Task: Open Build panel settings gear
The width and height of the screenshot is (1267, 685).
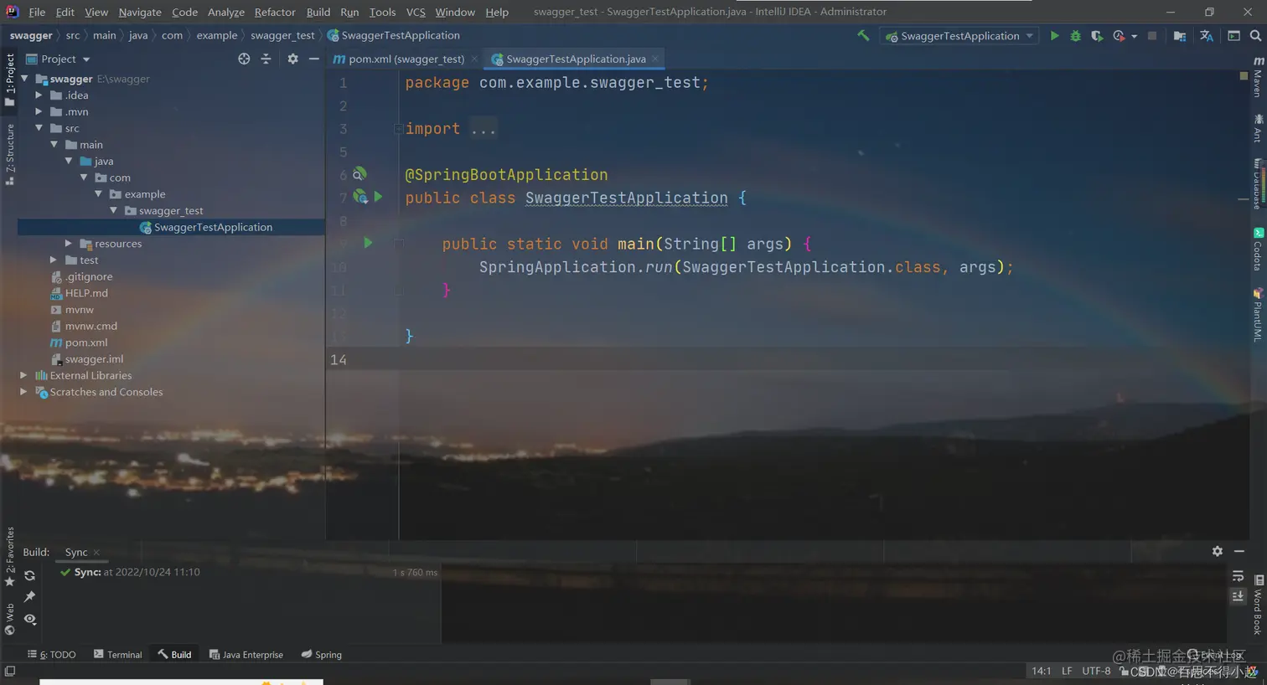Action: (x=1217, y=551)
